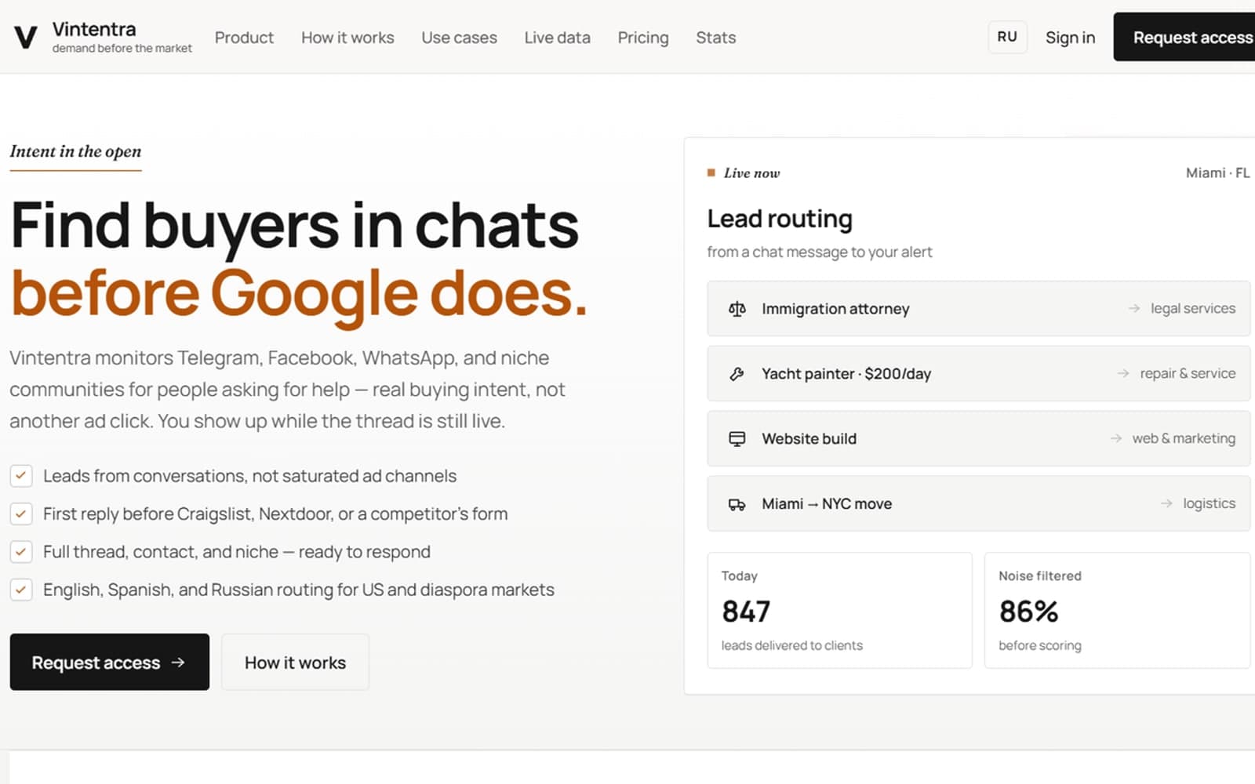This screenshot has width=1255, height=784.
Task: Click the wrench icon beside Yacht painter
Action: 737,374
